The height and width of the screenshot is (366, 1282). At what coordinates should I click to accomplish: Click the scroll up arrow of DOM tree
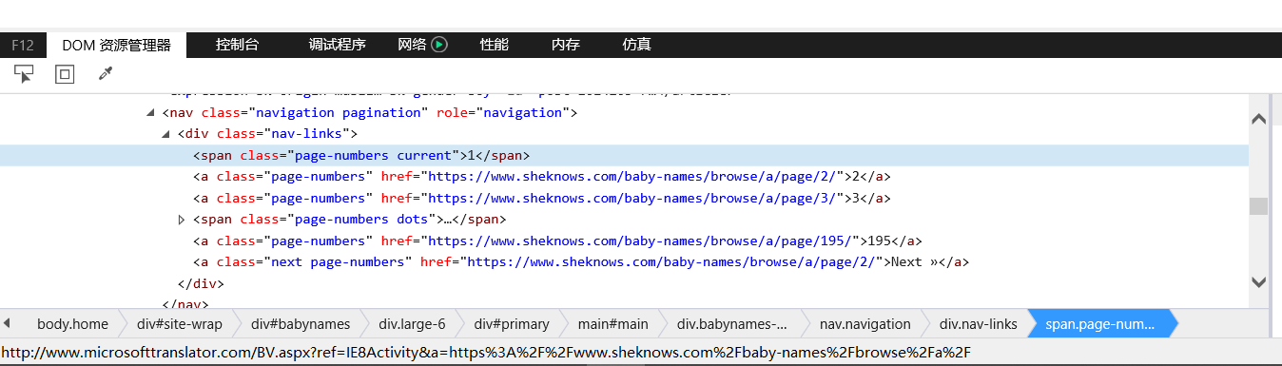tap(1258, 119)
